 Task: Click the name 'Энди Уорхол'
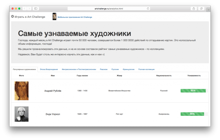[x=53, y=114]
